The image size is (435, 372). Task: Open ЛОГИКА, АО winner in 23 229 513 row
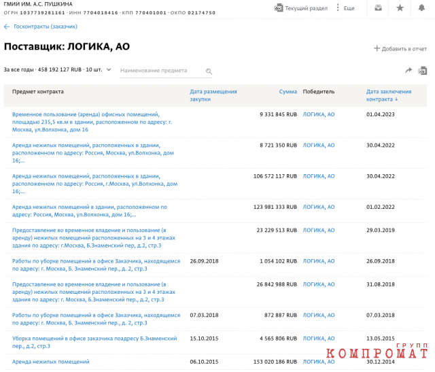coord(319,230)
